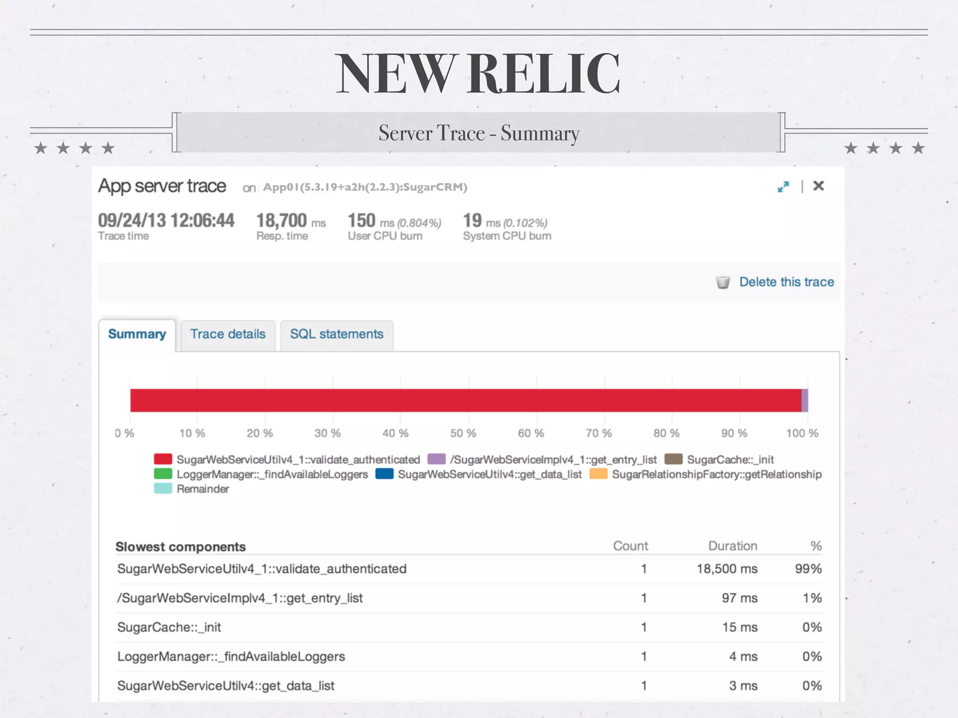Screen dimensions: 958x718
Task: Click the red validate_authenticated legend swatch
Action: (x=163, y=459)
